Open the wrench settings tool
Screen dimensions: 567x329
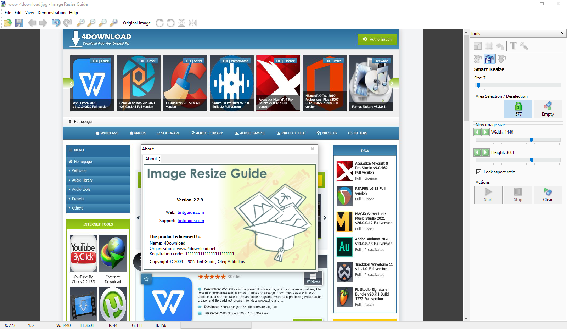pos(524,46)
